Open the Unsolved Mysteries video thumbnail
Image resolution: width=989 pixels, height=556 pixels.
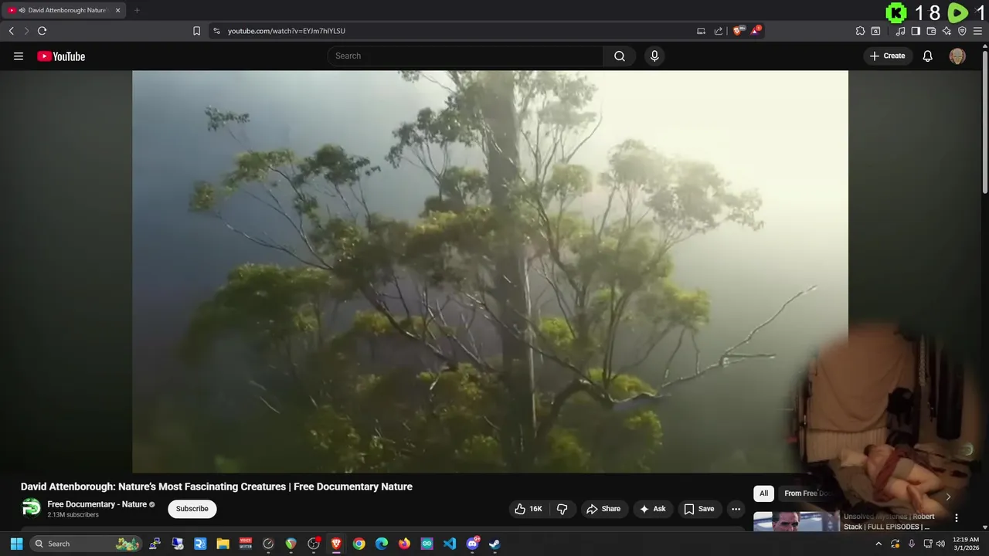797,521
